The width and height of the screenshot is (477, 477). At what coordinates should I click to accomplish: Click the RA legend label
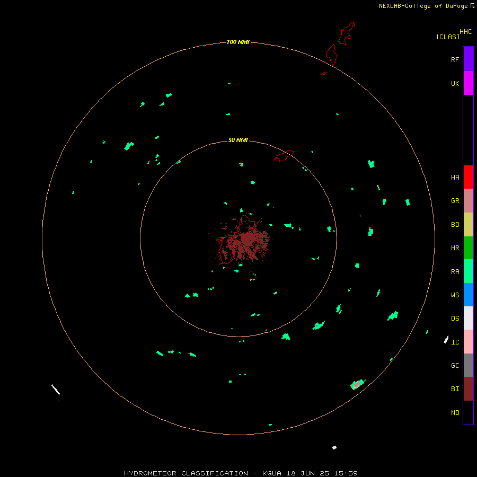(x=455, y=272)
